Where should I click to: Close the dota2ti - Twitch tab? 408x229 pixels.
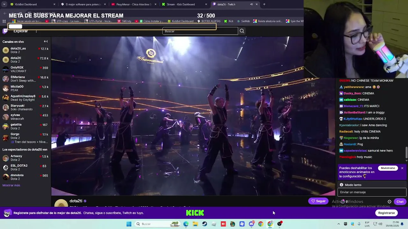click(257, 4)
